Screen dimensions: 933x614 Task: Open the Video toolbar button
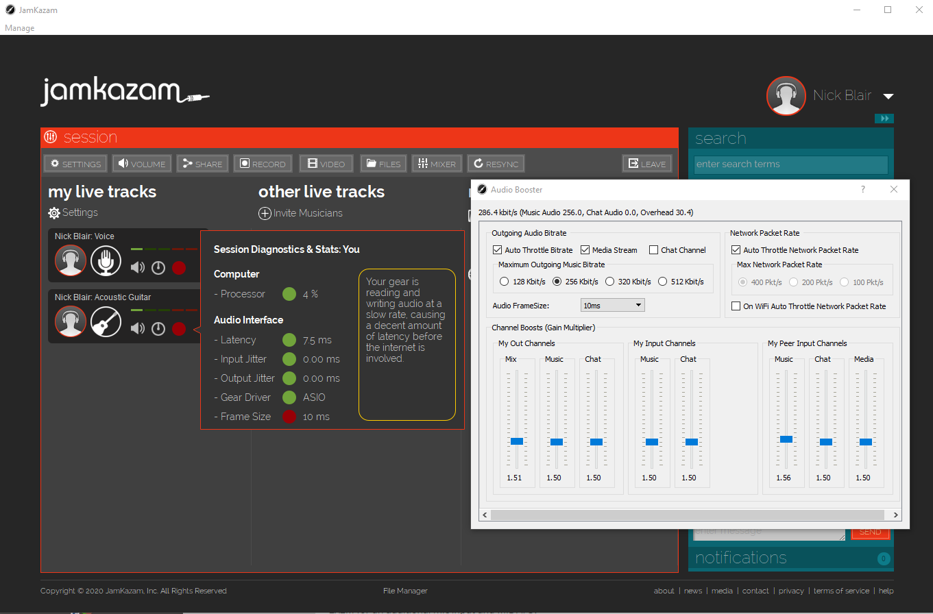click(x=326, y=164)
